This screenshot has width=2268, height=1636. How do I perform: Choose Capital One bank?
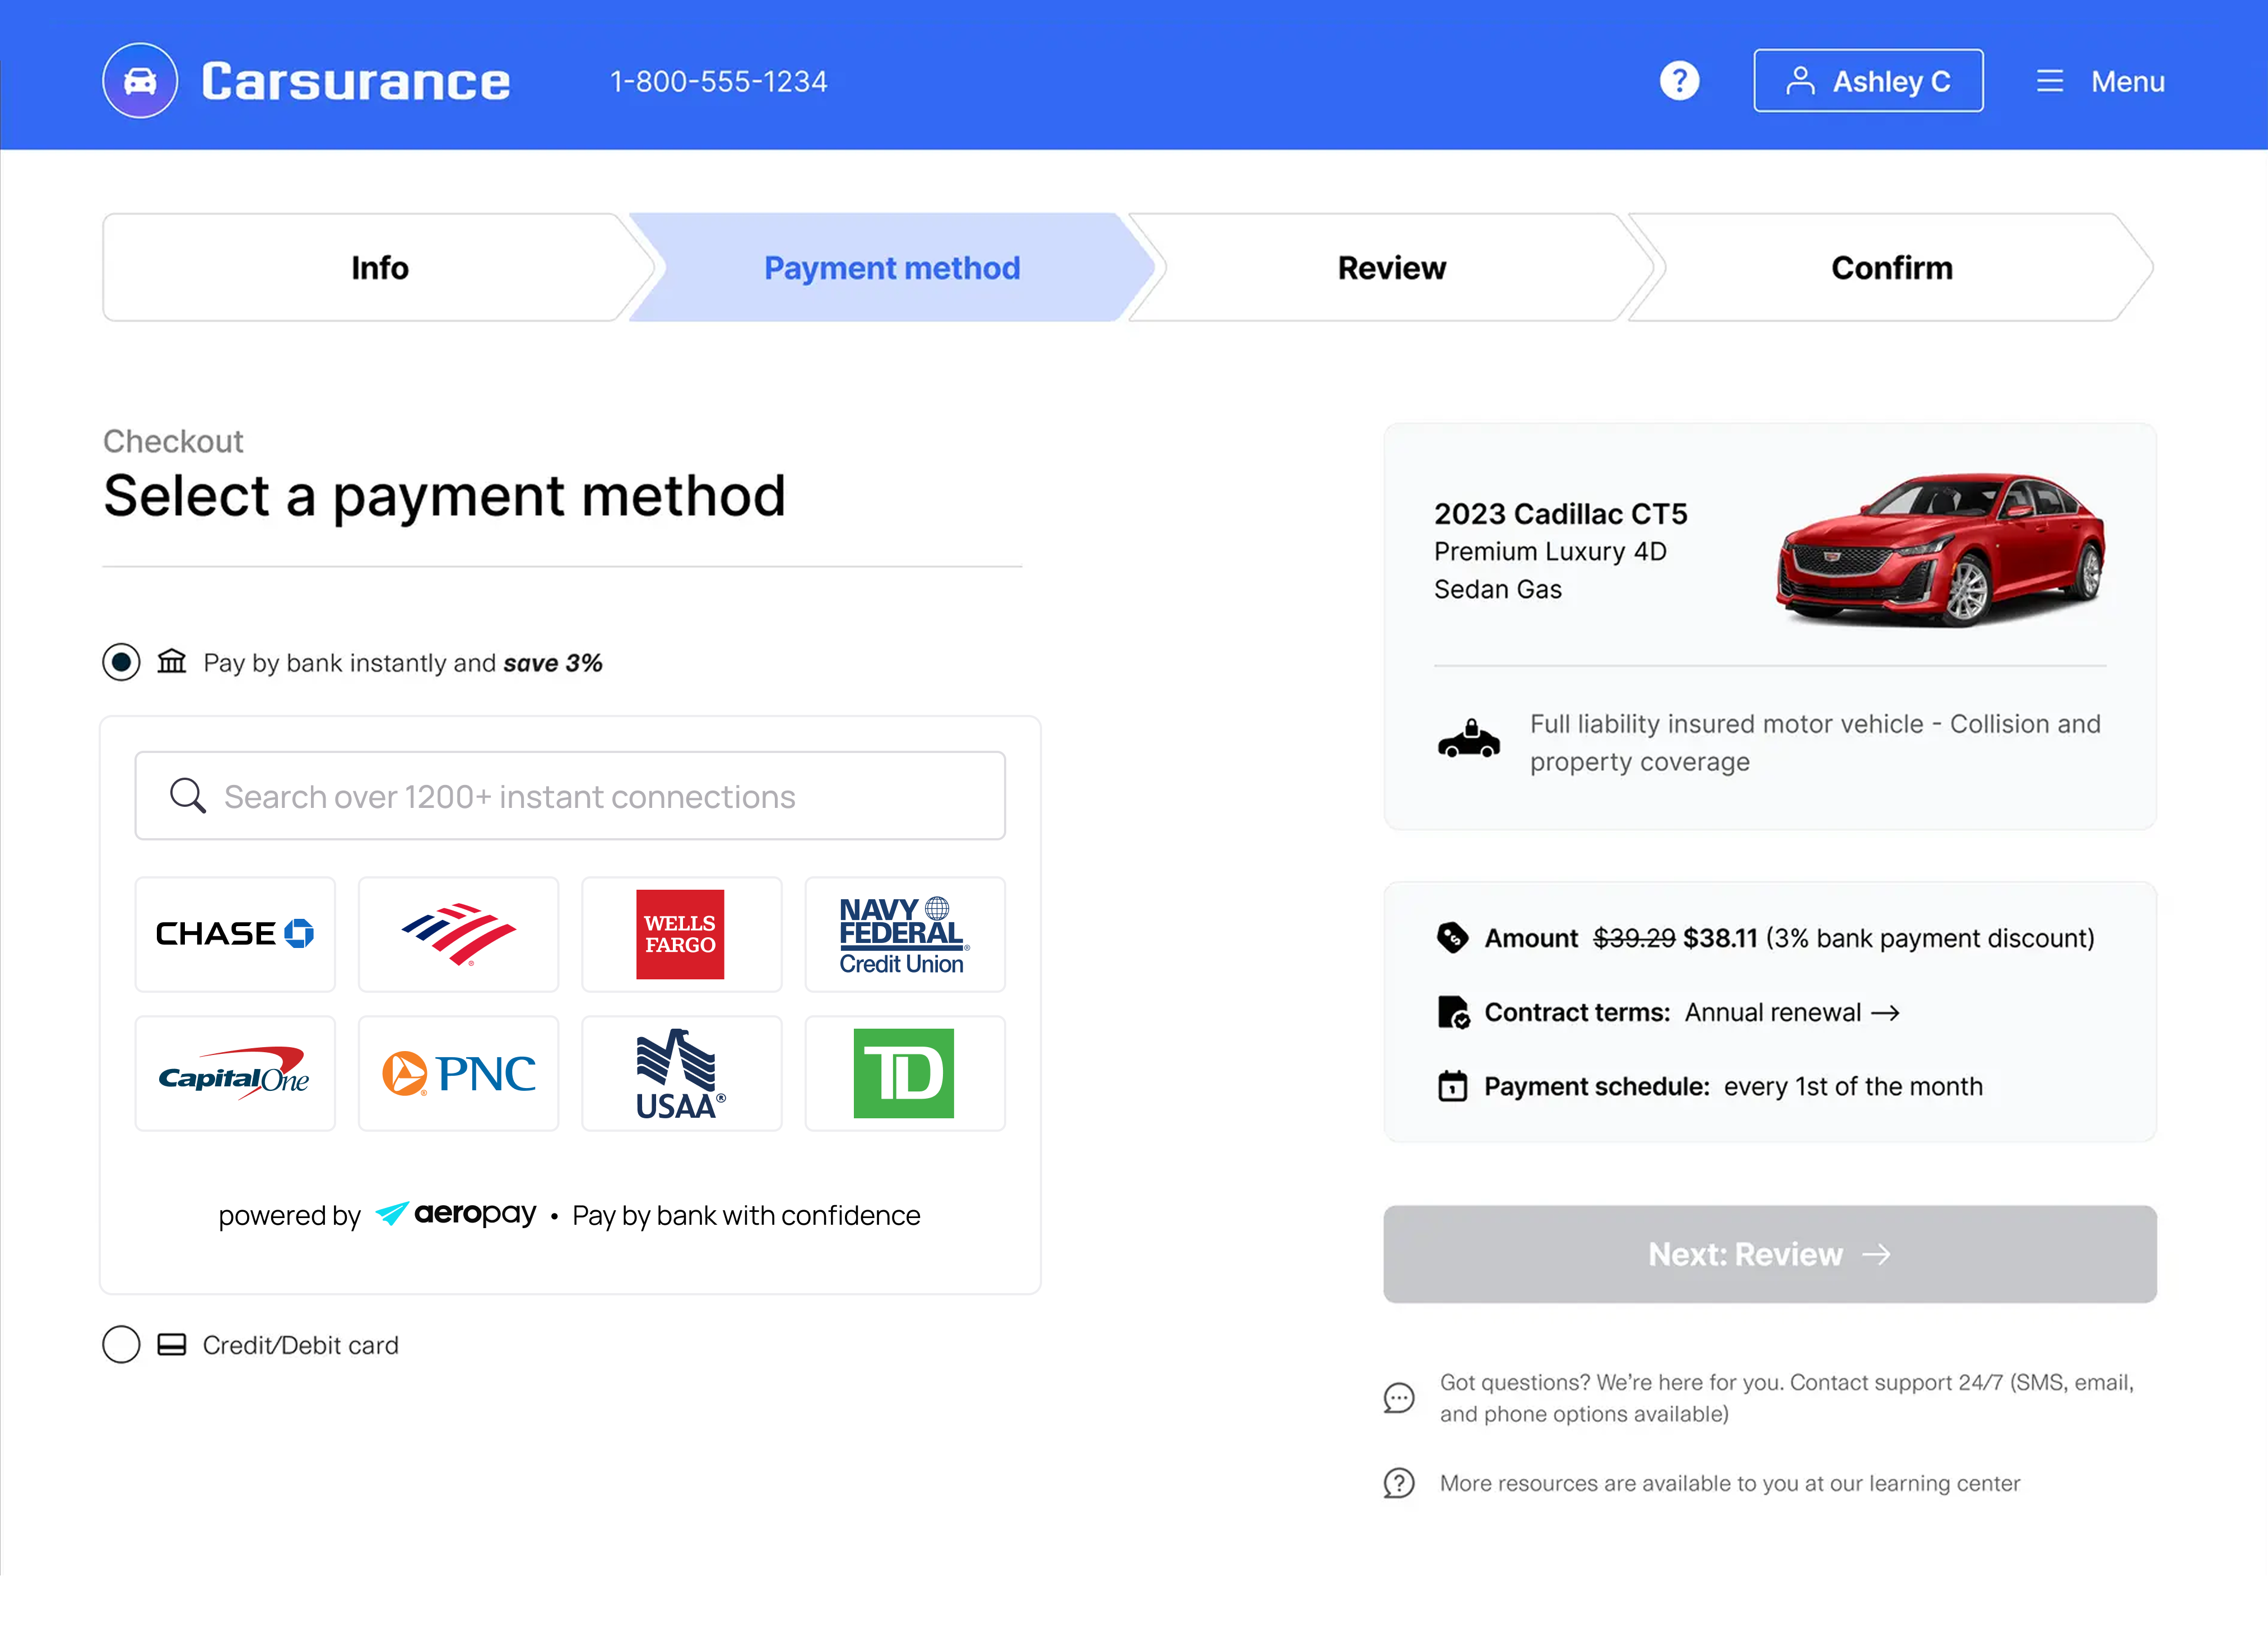[235, 1073]
